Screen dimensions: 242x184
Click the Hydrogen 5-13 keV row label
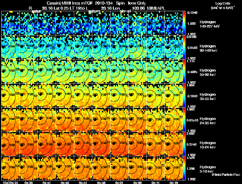[208, 169]
